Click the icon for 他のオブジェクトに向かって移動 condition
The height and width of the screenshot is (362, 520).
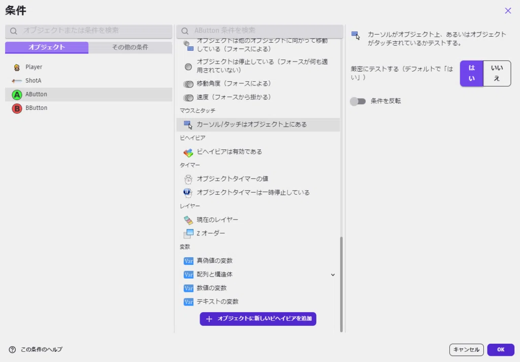pyautogui.click(x=188, y=46)
